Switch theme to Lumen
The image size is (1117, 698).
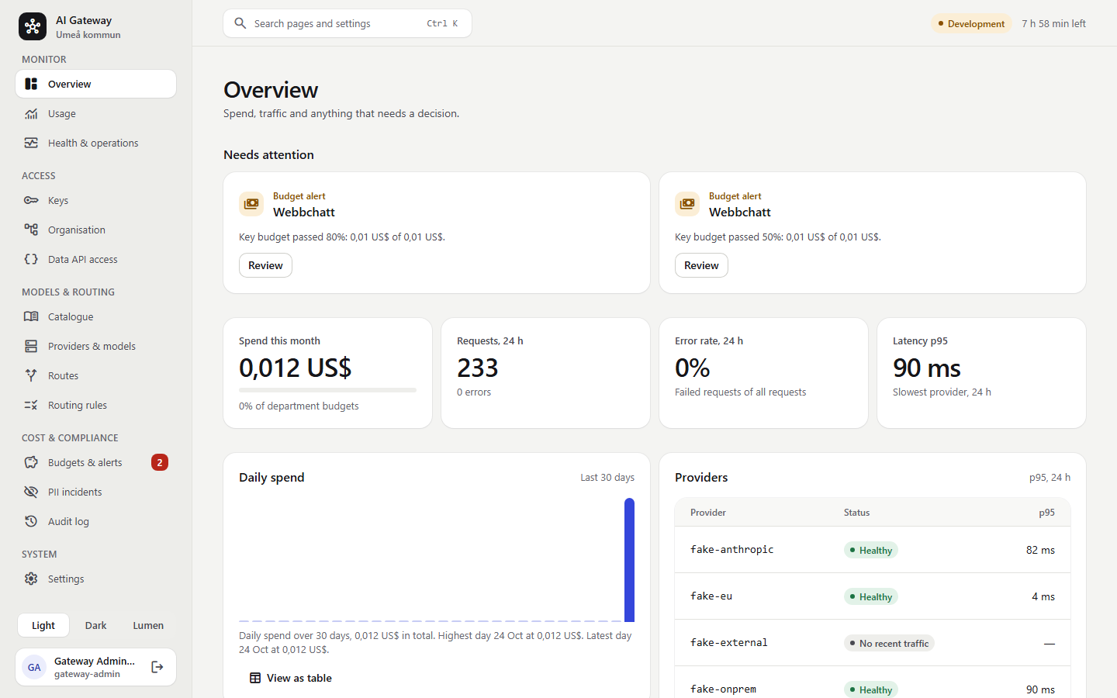pyautogui.click(x=148, y=626)
